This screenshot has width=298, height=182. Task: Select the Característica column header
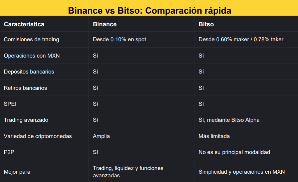pos(24,24)
